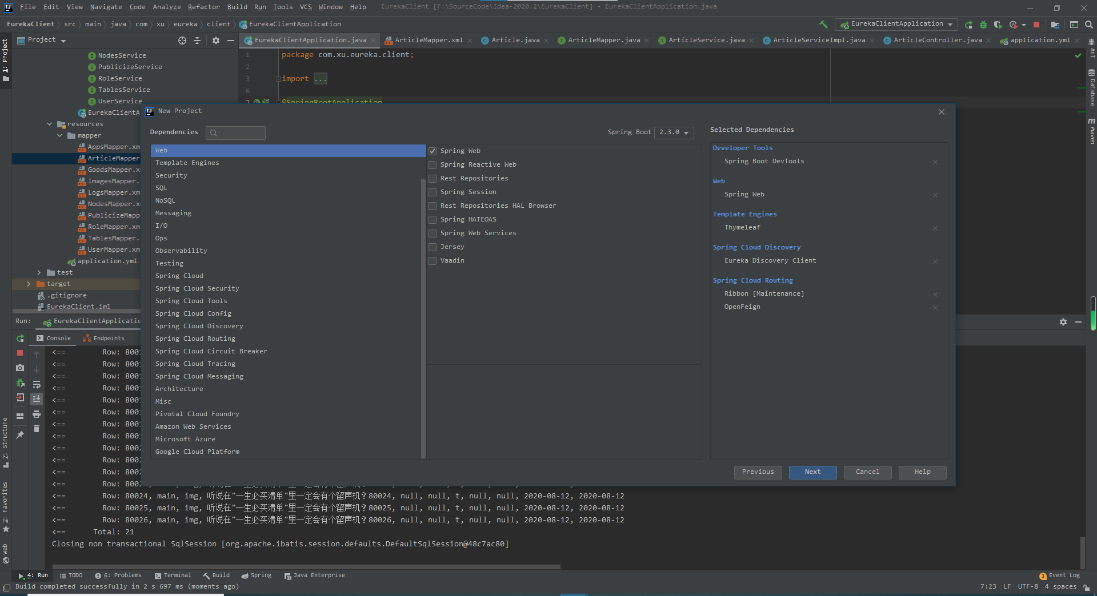The image size is (1097, 596).
Task: Print the console output
Action: coord(37,414)
